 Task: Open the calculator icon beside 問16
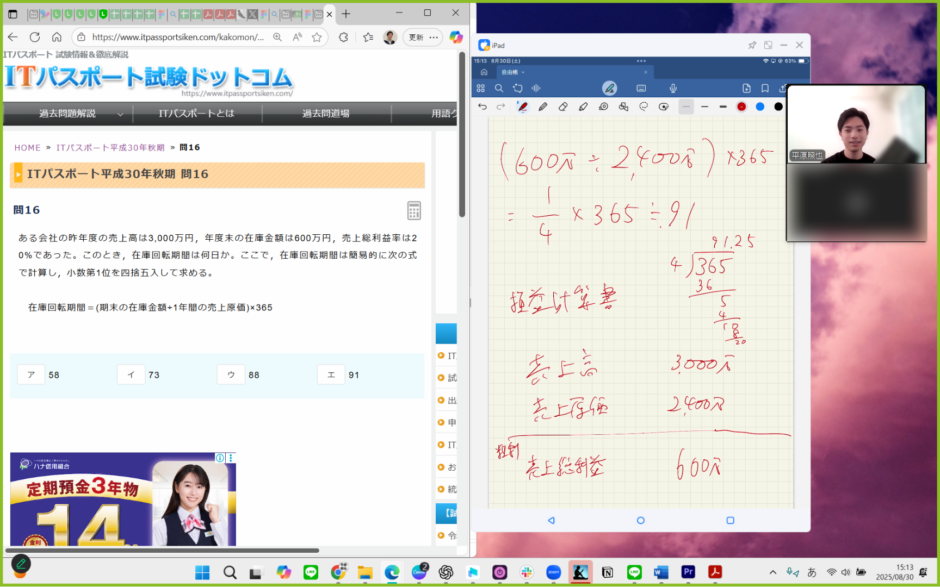[x=414, y=210]
